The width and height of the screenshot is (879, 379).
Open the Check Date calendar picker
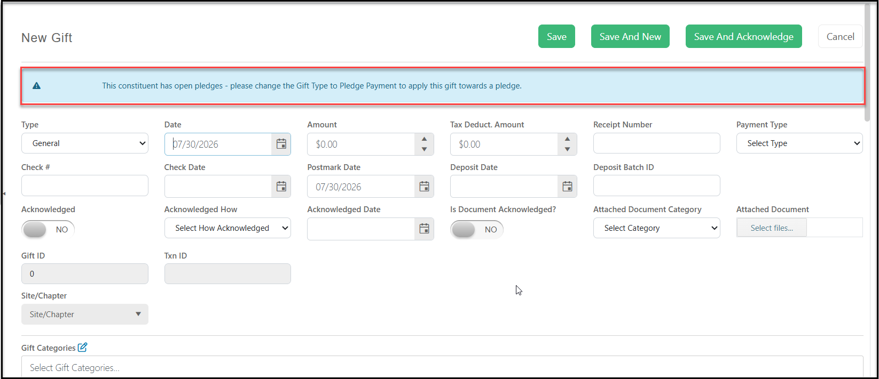(281, 187)
